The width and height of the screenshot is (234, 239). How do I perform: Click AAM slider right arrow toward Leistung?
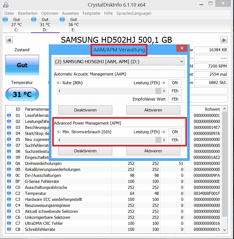tap(164, 91)
